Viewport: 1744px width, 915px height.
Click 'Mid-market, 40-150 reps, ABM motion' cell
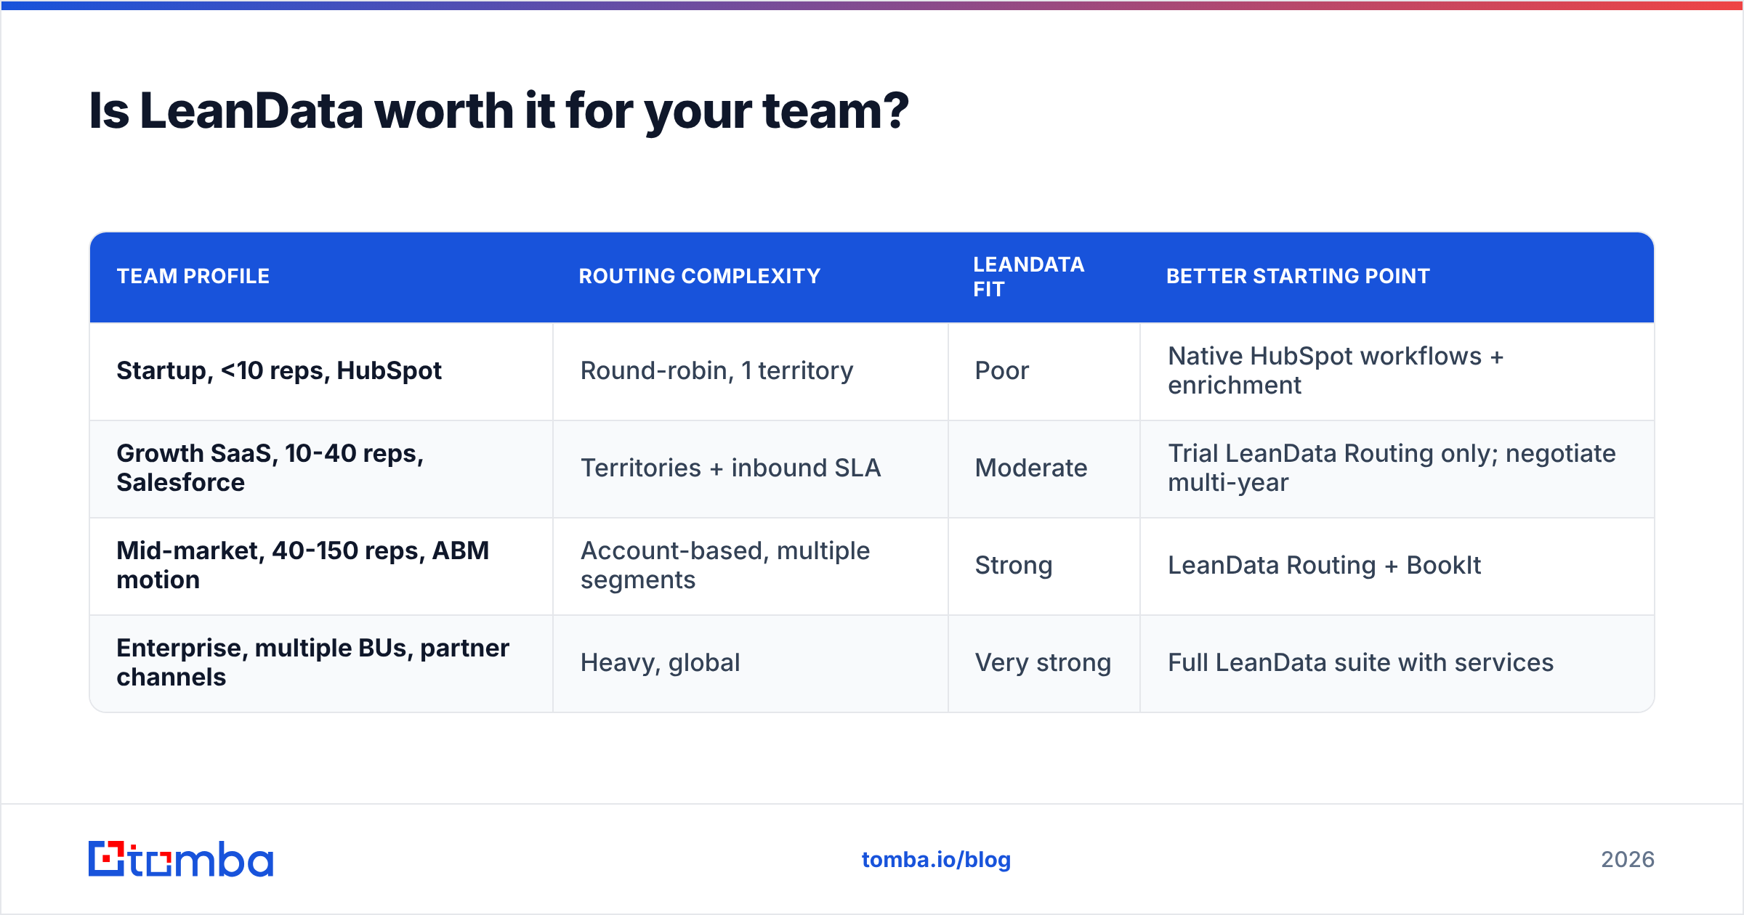click(x=321, y=566)
